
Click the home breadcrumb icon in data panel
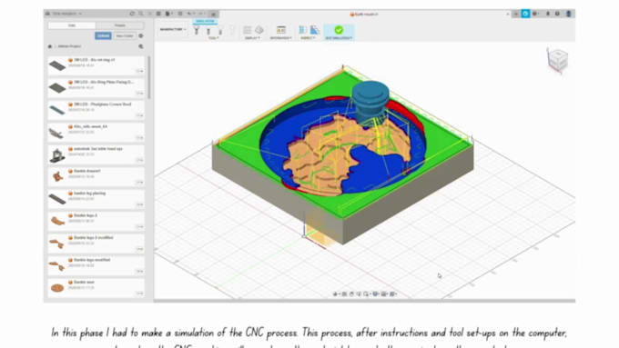50,46
